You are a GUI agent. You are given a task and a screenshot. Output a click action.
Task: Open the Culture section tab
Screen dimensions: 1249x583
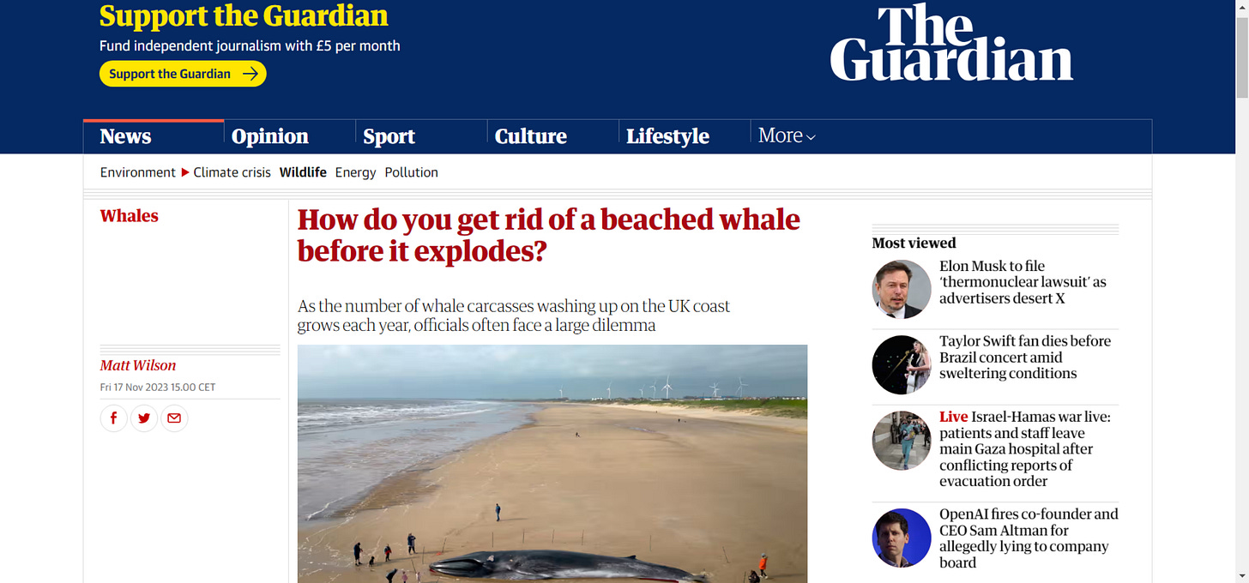[x=531, y=136]
